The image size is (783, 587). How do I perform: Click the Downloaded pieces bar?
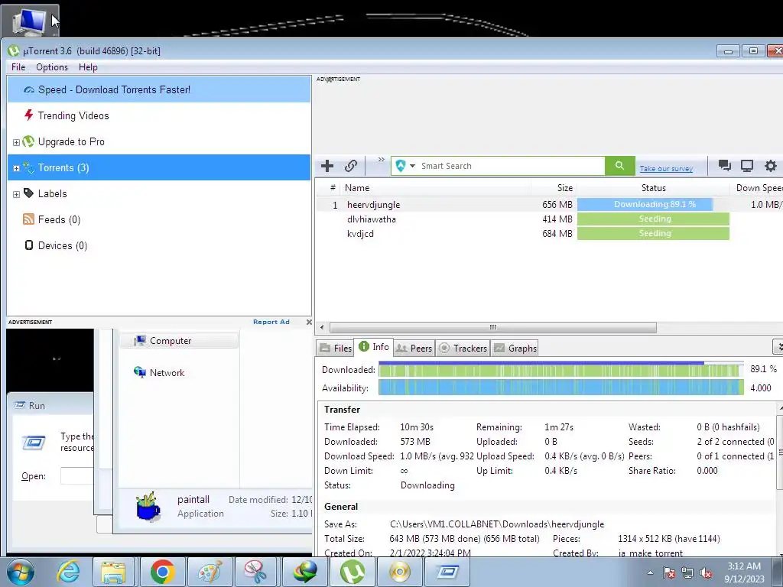pos(560,370)
